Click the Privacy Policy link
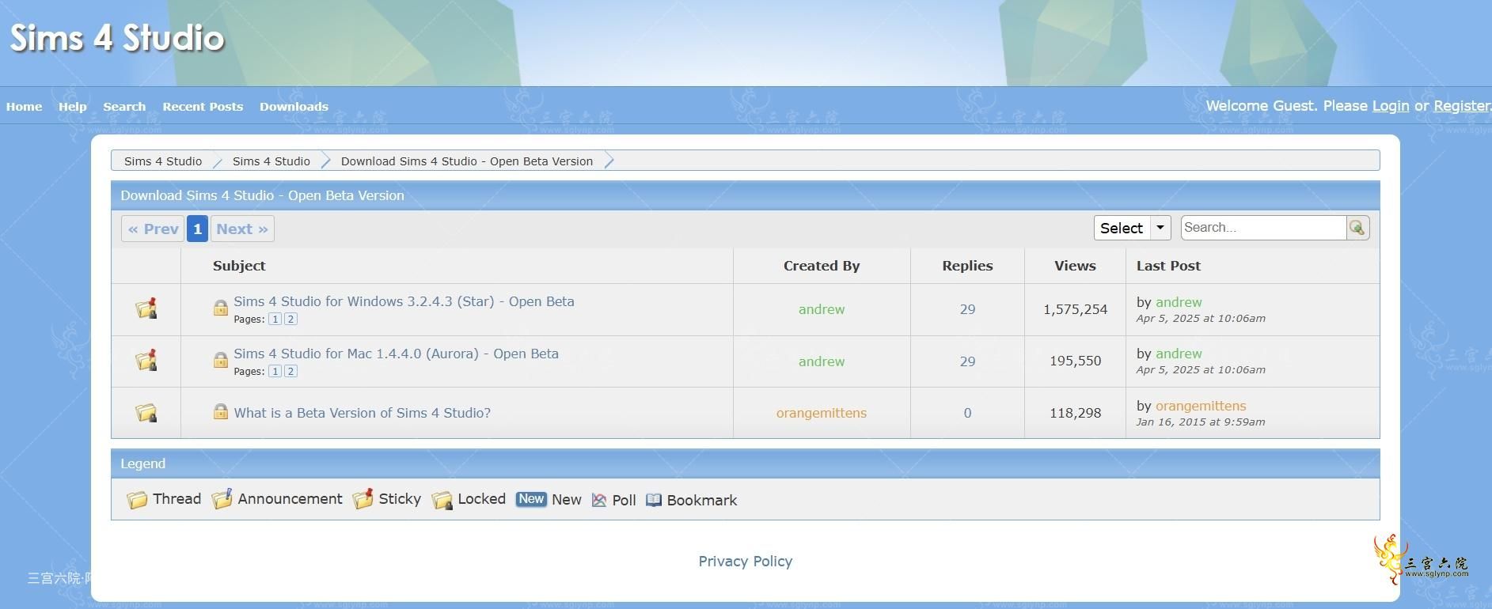 [x=746, y=561]
